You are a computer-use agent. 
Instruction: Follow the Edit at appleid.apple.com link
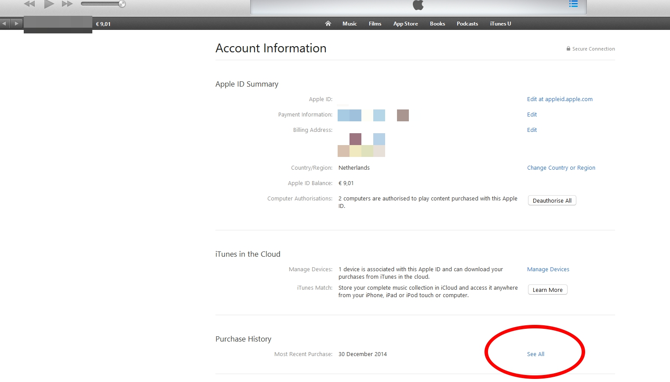coord(560,99)
